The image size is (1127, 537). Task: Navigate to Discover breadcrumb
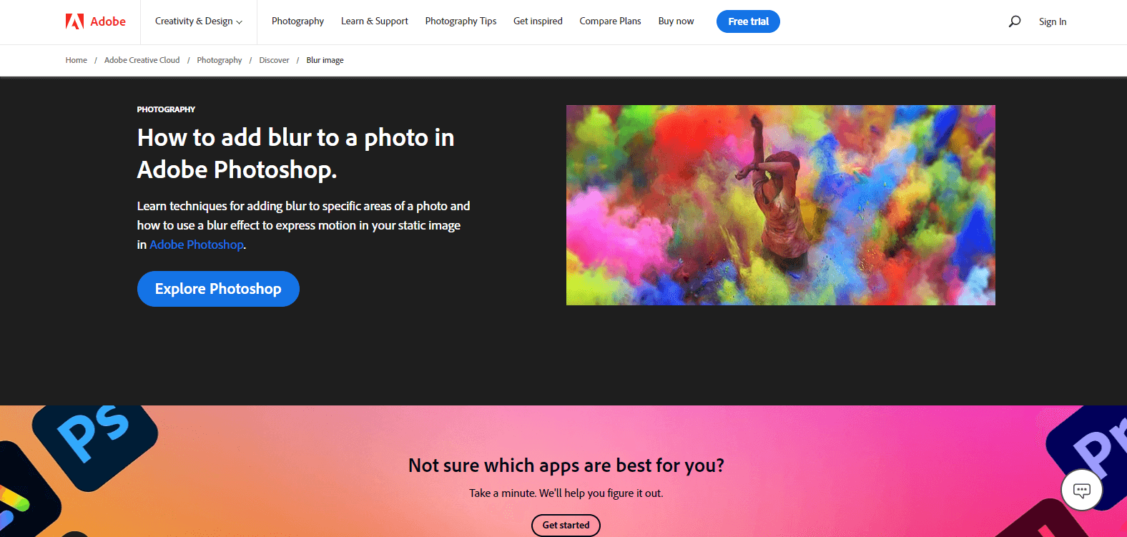pyautogui.click(x=274, y=60)
